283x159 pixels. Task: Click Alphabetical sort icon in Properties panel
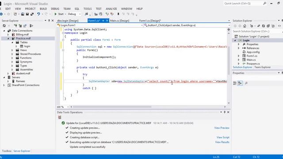(x=240, y=83)
